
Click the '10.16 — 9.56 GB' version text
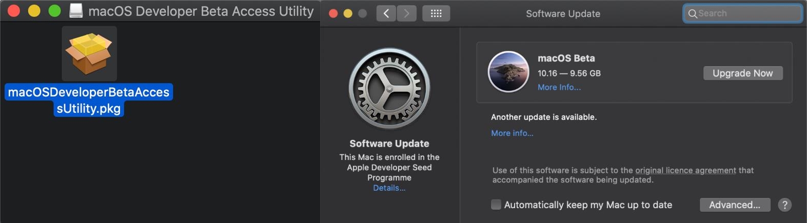point(569,73)
